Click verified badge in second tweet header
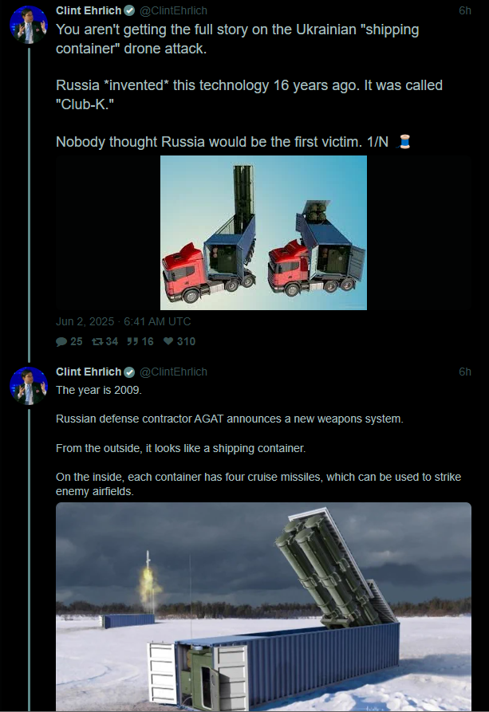 coord(129,372)
